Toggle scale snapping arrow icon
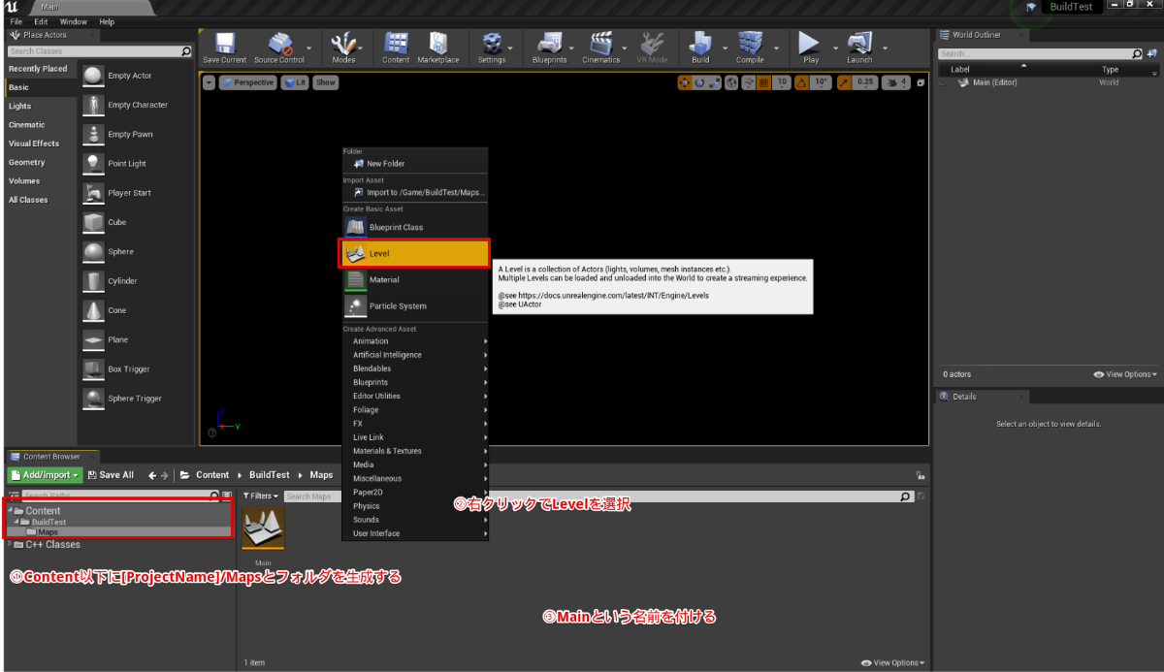Image resolution: width=1164 pixels, height=672 pixels. click(844, 82)
